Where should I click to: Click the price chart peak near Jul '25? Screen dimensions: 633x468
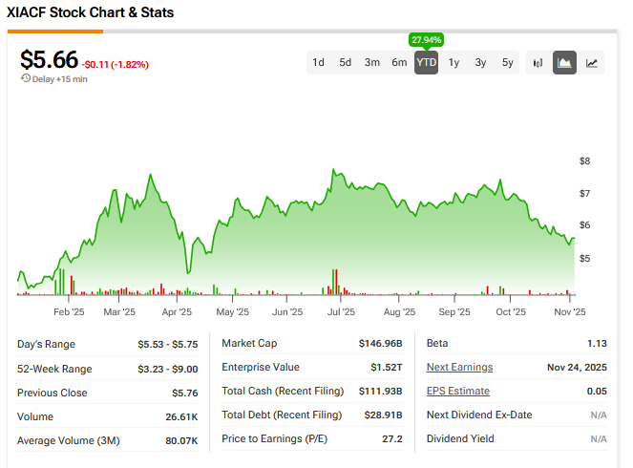pyautogui.click(x=333, y=171)
